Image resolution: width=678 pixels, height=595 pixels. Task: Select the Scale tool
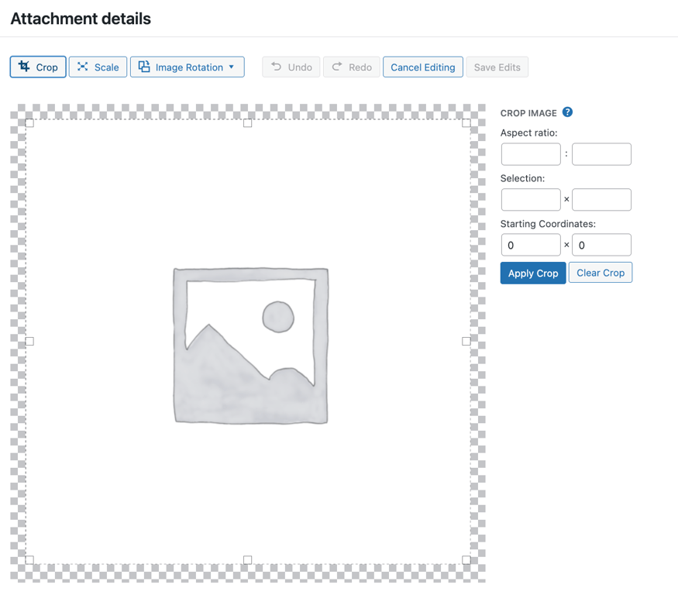point(98,67)
